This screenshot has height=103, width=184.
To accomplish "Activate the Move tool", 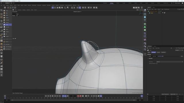I will click(x=1, y=21).
